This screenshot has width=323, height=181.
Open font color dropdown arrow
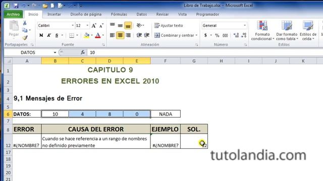pyautogui.click(x=103, y=35)
